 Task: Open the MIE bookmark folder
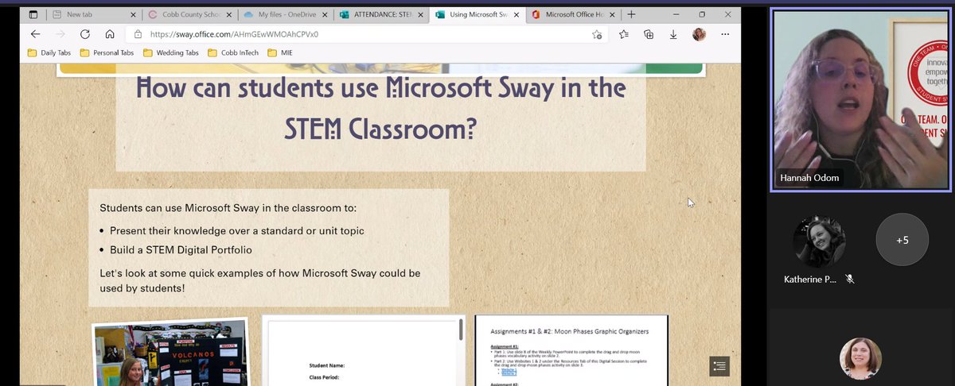click(279, 53)
